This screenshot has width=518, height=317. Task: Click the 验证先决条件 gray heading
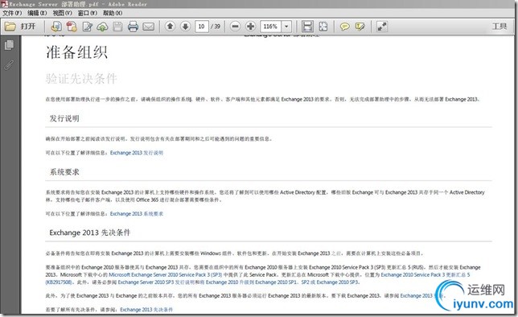click(81, 79)
